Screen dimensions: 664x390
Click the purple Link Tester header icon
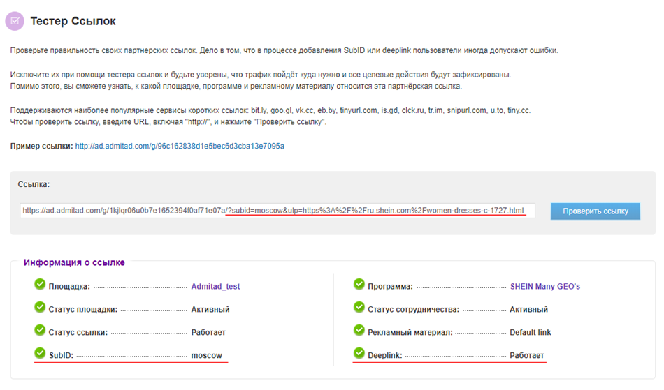point(14,21)
